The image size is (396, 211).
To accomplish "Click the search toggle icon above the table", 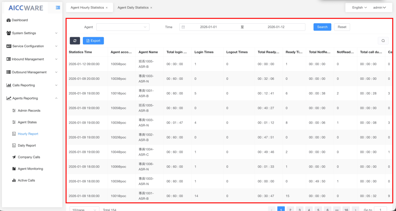I will 383,41.
